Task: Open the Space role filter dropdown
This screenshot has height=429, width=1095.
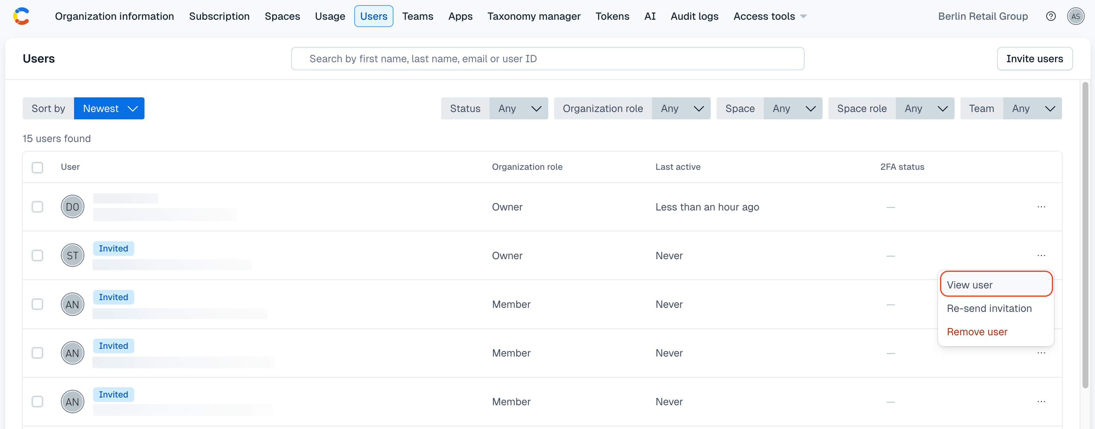Action: pyautogui.click(x=925, y=109)
